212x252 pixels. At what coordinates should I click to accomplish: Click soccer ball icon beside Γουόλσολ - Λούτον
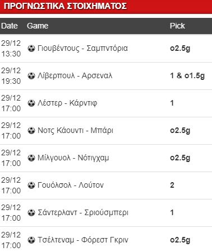coord(31,185)
